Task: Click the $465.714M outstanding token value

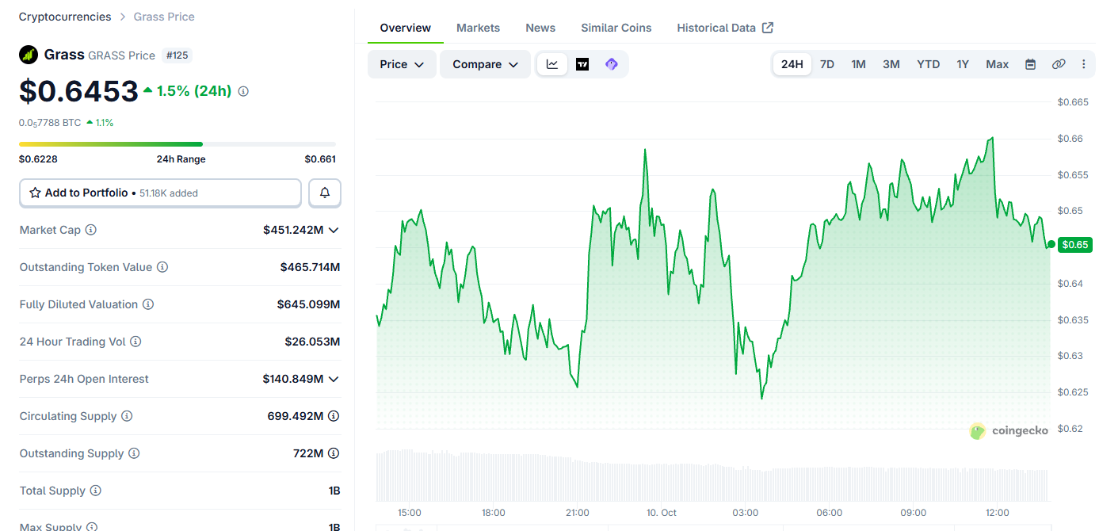Action: (x=310, y=267)
